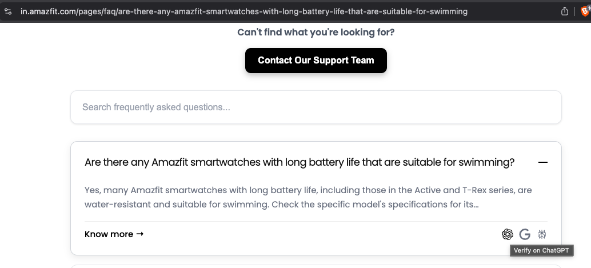Image resolution: width=591 pixels, height=268 pixels.
Task: Click the Verify on ChatGPT tooltip
Action: pyautogui.click(x=541, y=250)
